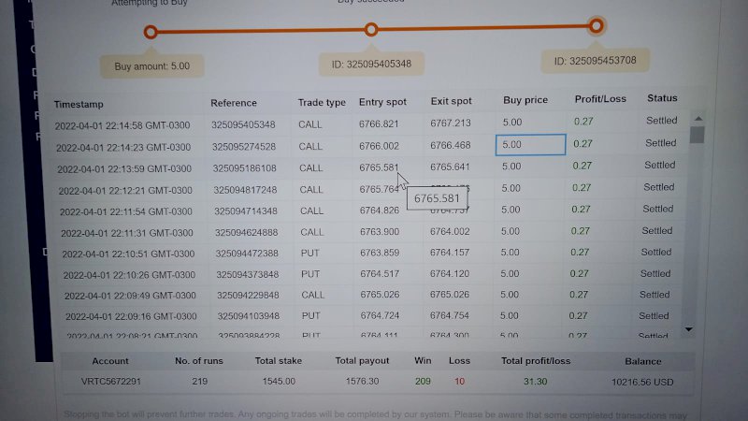Click the Trade type column header
The height and width of the screenshot is (421, 748).
(322, 103)
